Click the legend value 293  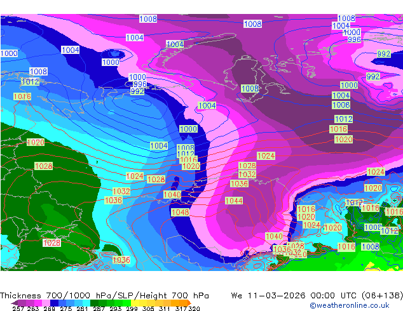click(x=116, y=308)
